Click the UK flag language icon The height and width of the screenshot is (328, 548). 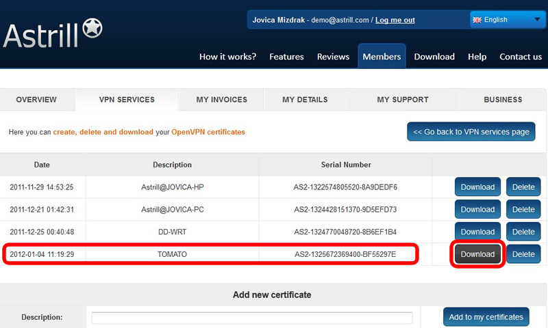(477, 20)
